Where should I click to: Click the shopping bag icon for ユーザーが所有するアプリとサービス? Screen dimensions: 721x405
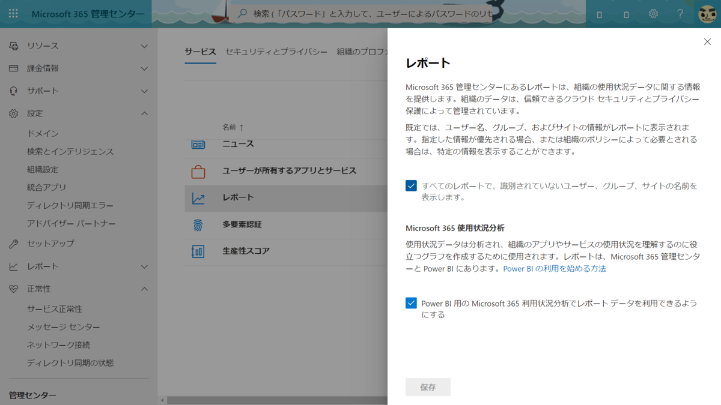(x=198, y=171)
